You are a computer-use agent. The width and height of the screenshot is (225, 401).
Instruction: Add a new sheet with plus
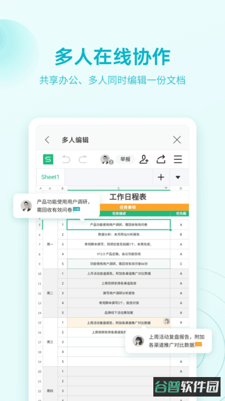pyautogui.click(x=161, y=177)
